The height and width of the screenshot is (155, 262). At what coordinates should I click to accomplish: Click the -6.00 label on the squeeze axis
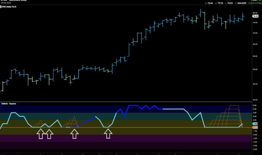point(255,149)
